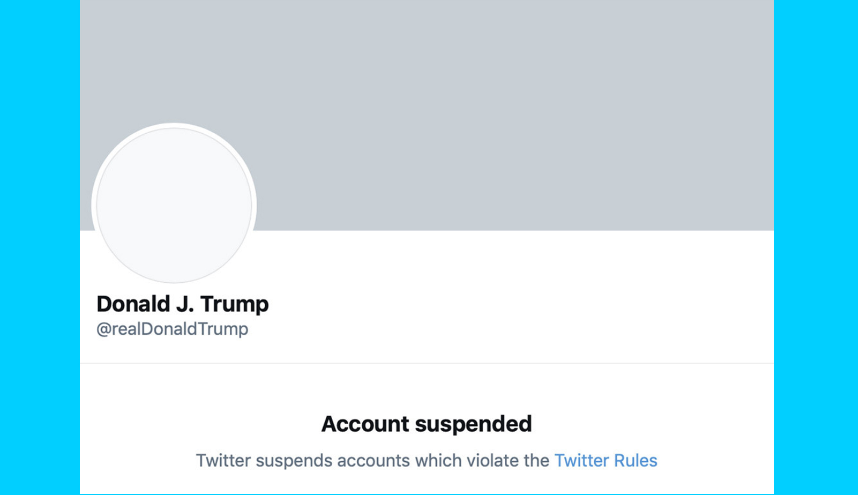Click the word "violate" in the sentence
The image size is (858, 495).
coord(493,461)
